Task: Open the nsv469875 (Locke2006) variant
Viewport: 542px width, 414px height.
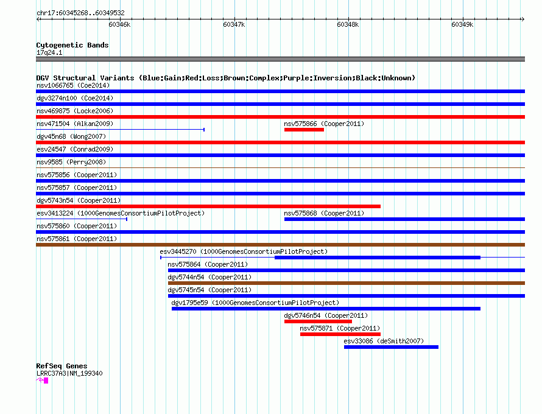Action: click(x=75, y=111)
